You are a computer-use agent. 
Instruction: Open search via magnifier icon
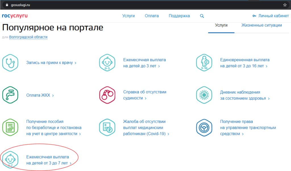[x=202, y=16]
